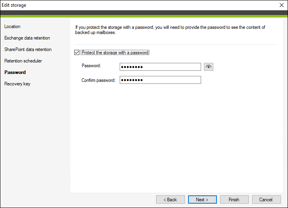Viewport: 288px width, 208px height.
Task: Reveal password with the eye icon
Action: tap(209, 67)
